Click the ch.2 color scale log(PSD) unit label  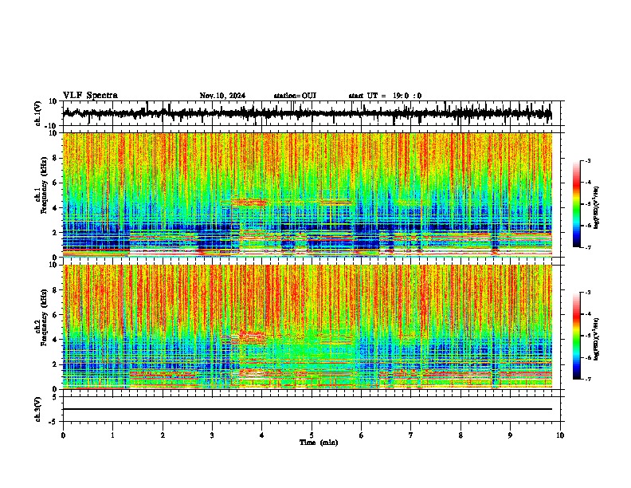point(597,340)
